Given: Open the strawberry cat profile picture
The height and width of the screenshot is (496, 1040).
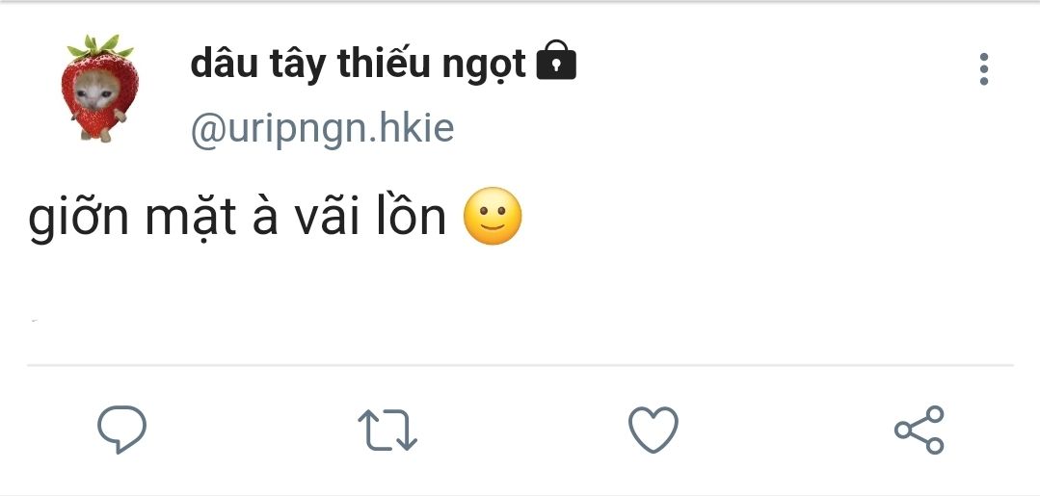Looking at the screenshot, I should 99,89.
